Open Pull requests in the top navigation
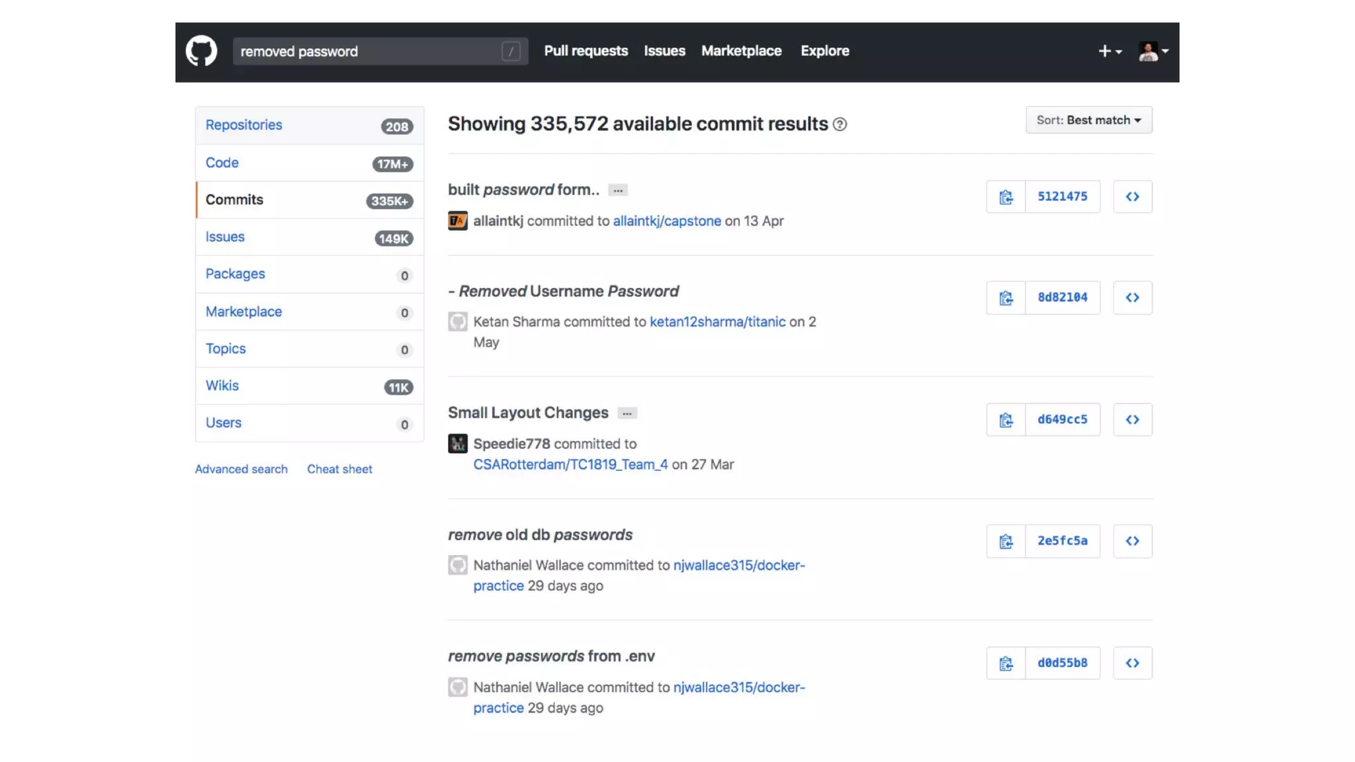 [586, 51]
